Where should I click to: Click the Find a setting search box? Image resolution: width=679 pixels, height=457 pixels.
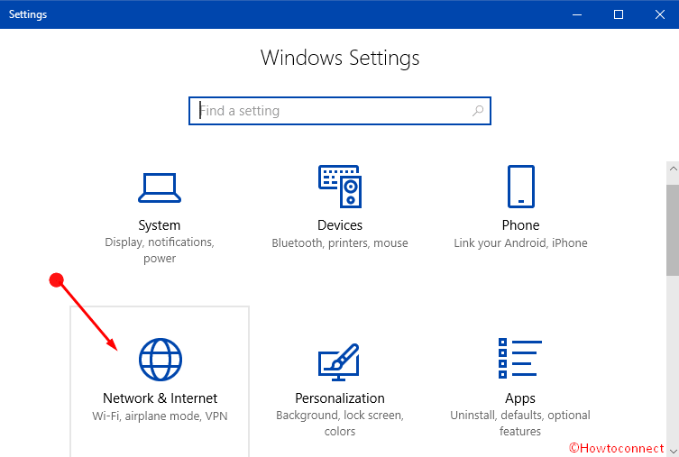click(340, 111)
